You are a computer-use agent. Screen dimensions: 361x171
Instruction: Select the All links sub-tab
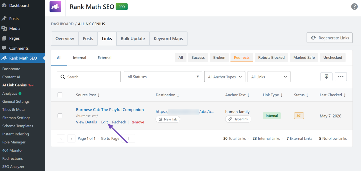click(x=59, y=58)
